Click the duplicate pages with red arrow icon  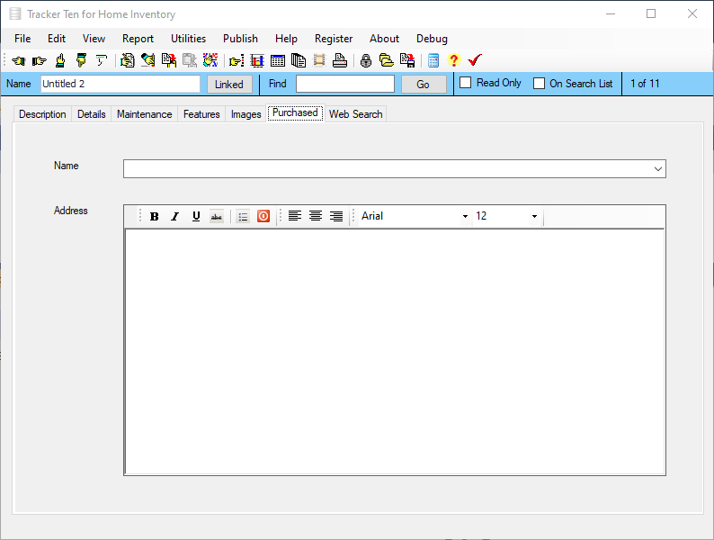(x=169, y=60)
